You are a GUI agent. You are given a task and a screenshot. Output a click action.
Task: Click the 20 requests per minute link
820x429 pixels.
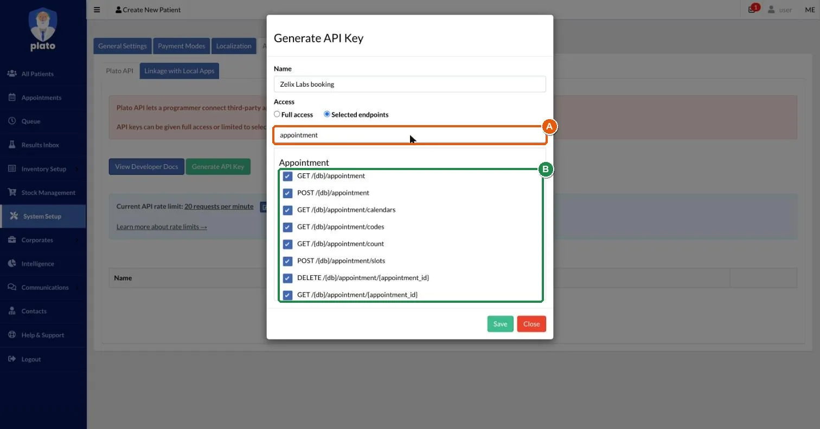219,206
